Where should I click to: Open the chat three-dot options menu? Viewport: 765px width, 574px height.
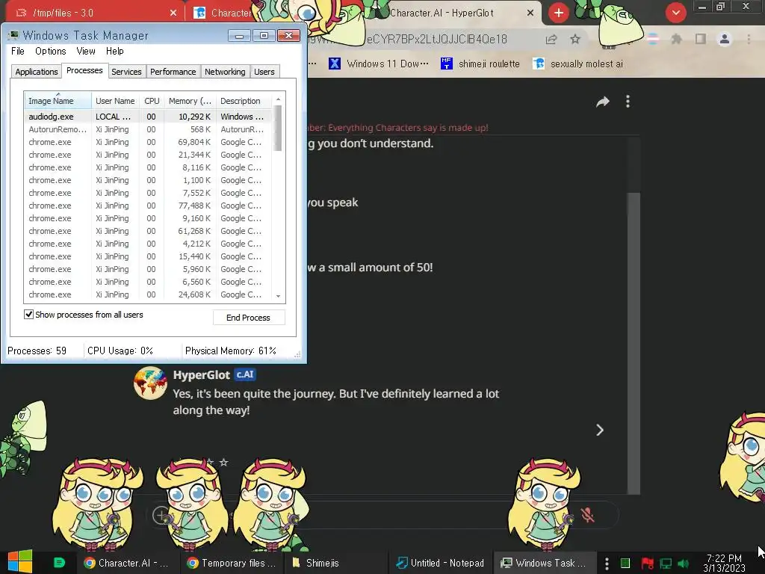tap(628, 102)
